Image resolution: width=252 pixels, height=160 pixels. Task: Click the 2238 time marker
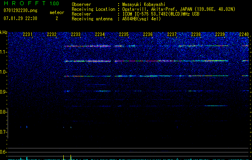196,34
